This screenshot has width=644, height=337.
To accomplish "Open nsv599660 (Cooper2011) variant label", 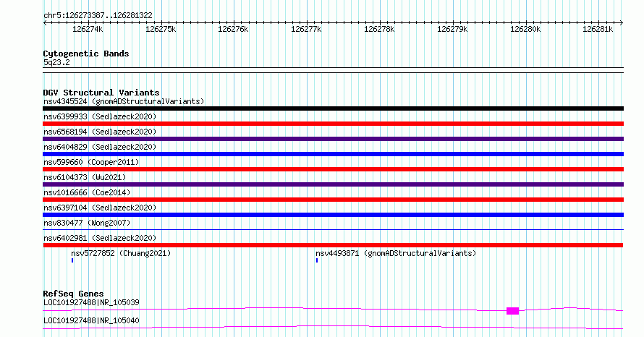I will (x=91, y=162).
